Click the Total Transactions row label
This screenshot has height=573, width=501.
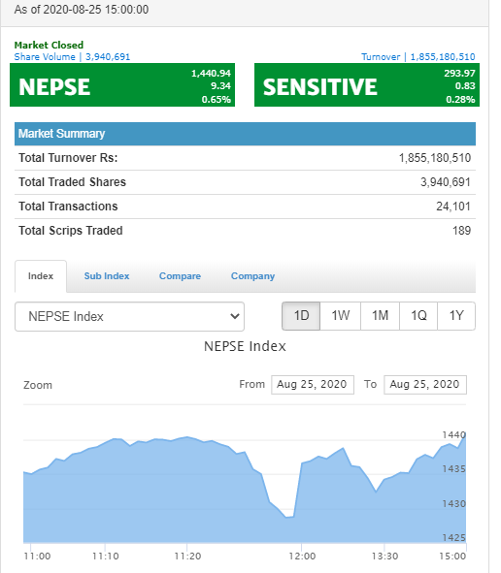[68, 207]
